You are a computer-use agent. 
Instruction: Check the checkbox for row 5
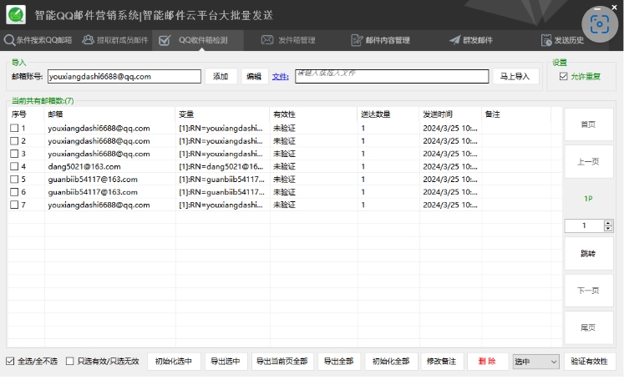click(x=14, y=179)
